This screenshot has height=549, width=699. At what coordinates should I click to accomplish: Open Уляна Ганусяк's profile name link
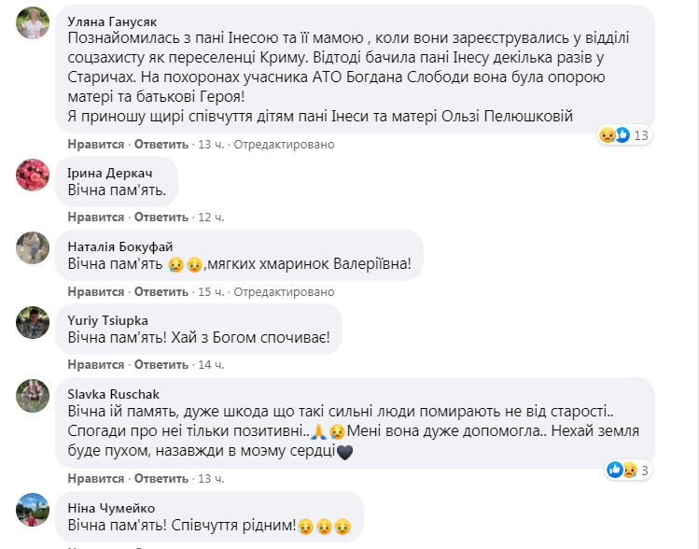pos(115,19)
